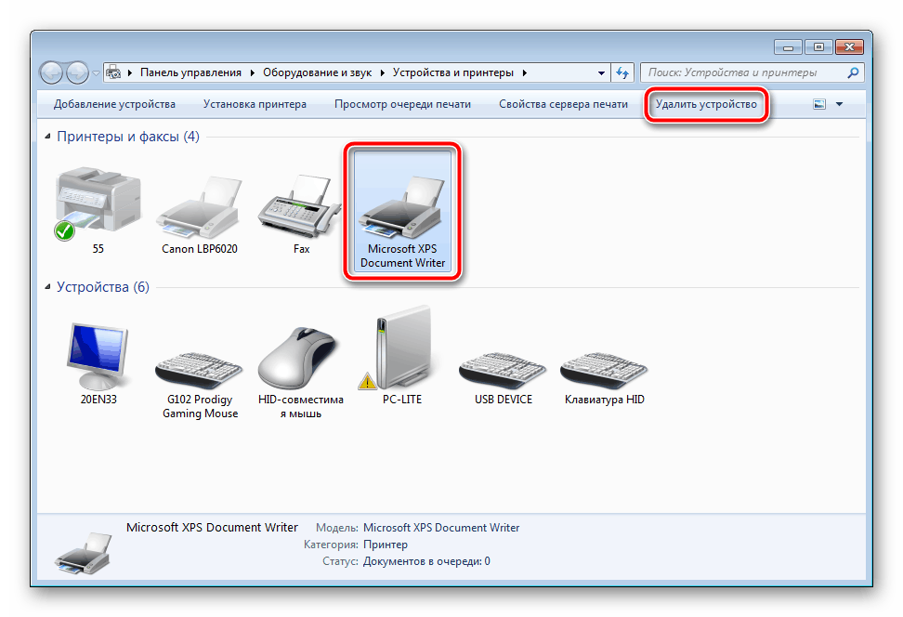Expand arrow after Устройства и принтеры breadcrumb

pos(524,72)
